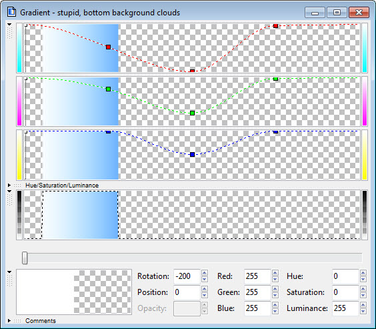Collapse the color properties section arrow
The height and width of the screenshot is (329, 376).
click(x=9, y=272)
